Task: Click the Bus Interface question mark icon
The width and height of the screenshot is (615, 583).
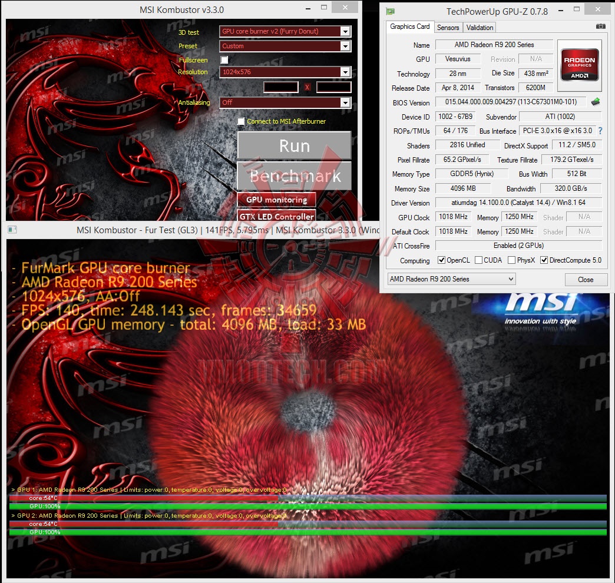Action: (600, 131)
